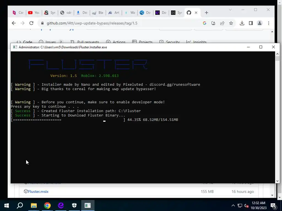Open the Chrome profile menu

click(x=259, y=23)
